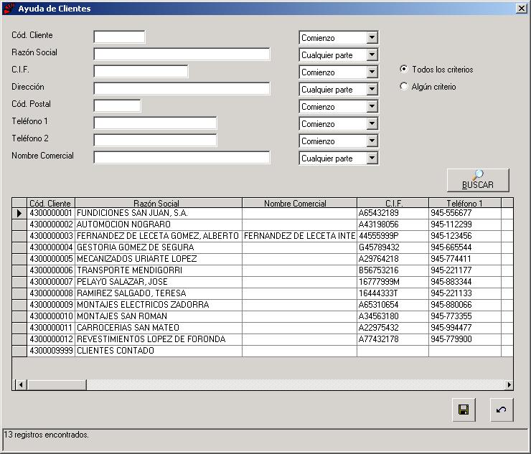Image resolution: width=531 pixels, height=454 pixels.
Task: Select row PELAYO SALAZAR, JOSE
Action: click(x=263, y=282)
